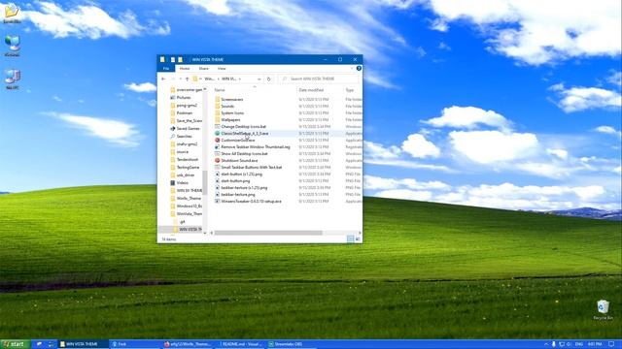Click the horizontal scrollbar in file list
The width and height of the screenshot is (622, 349).
click(x=268, y=233)
